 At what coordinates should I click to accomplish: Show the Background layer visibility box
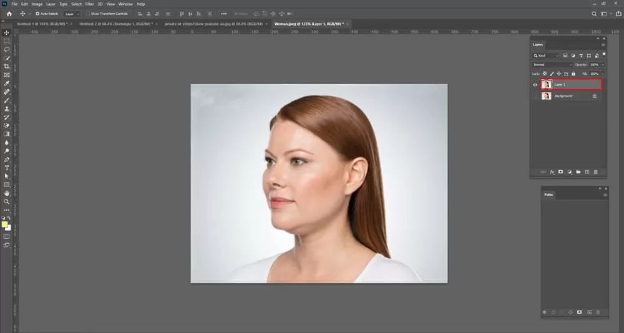(x=535, y=96)
